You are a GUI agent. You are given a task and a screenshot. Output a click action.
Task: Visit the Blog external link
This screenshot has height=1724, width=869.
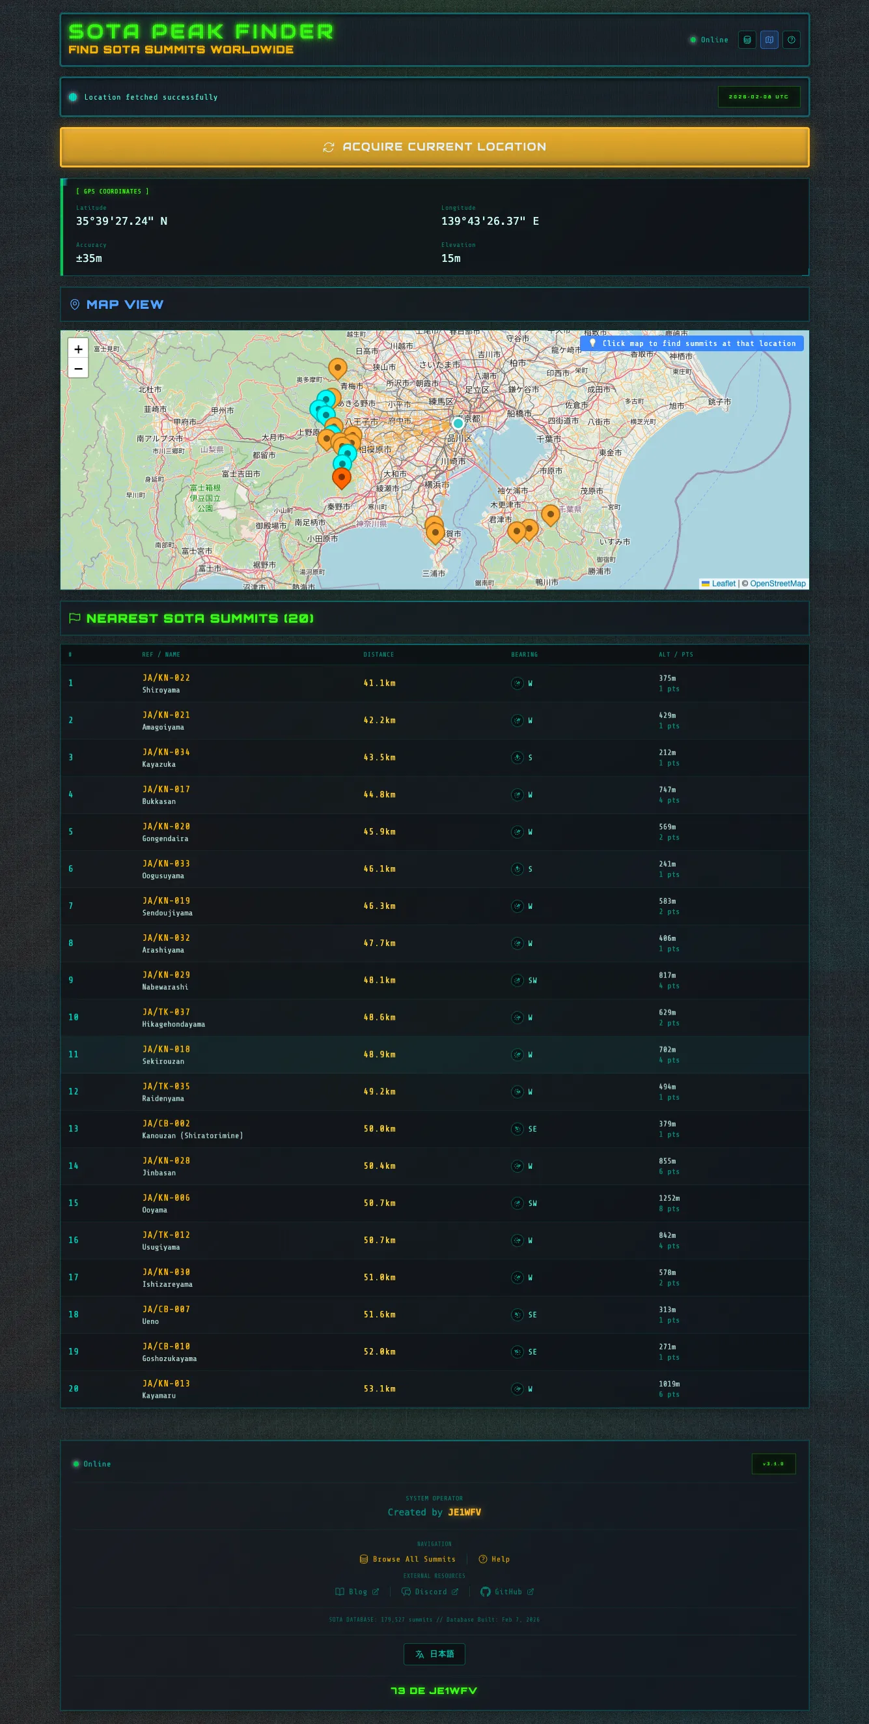357,1592
